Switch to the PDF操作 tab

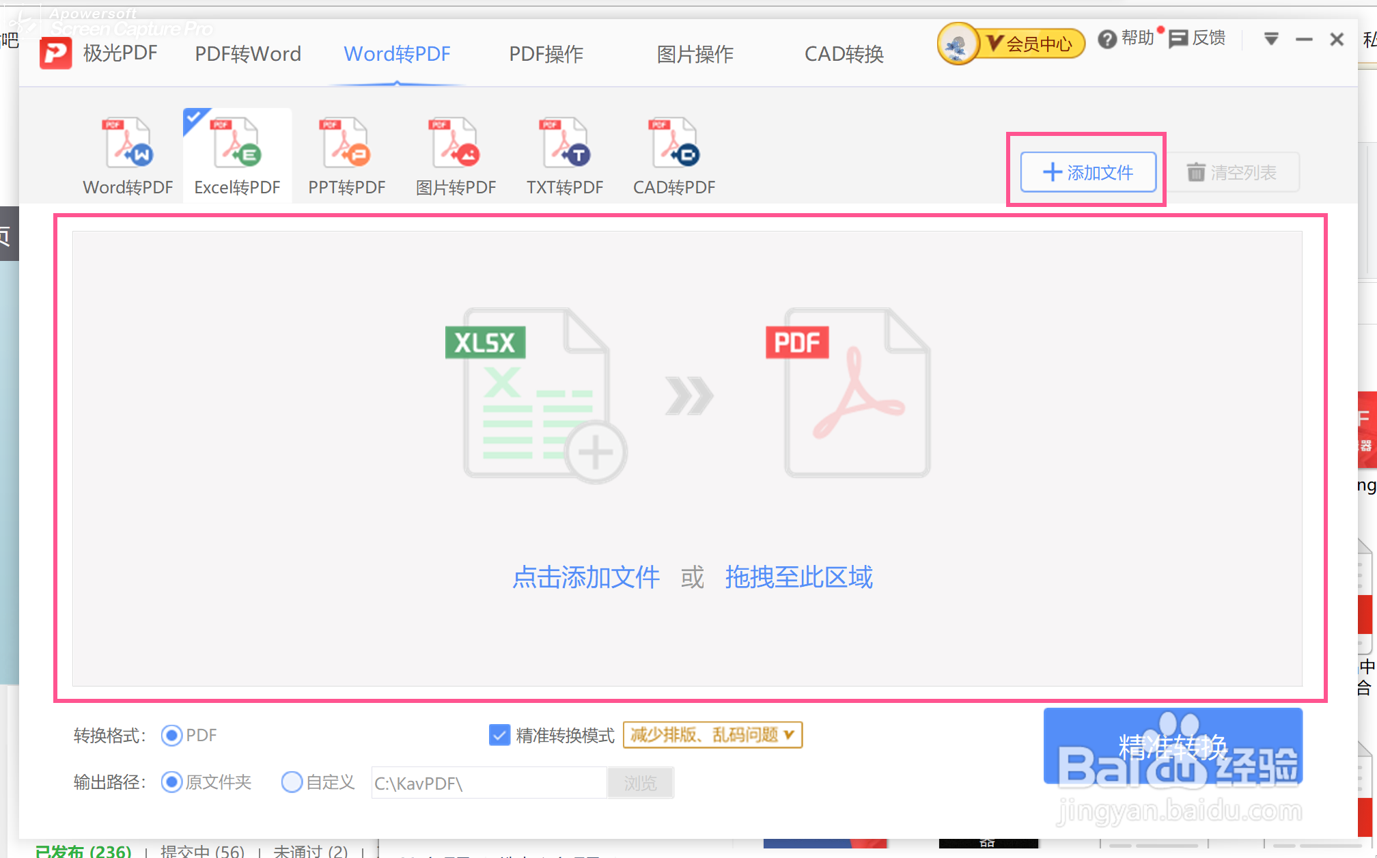tap(546, 54)
